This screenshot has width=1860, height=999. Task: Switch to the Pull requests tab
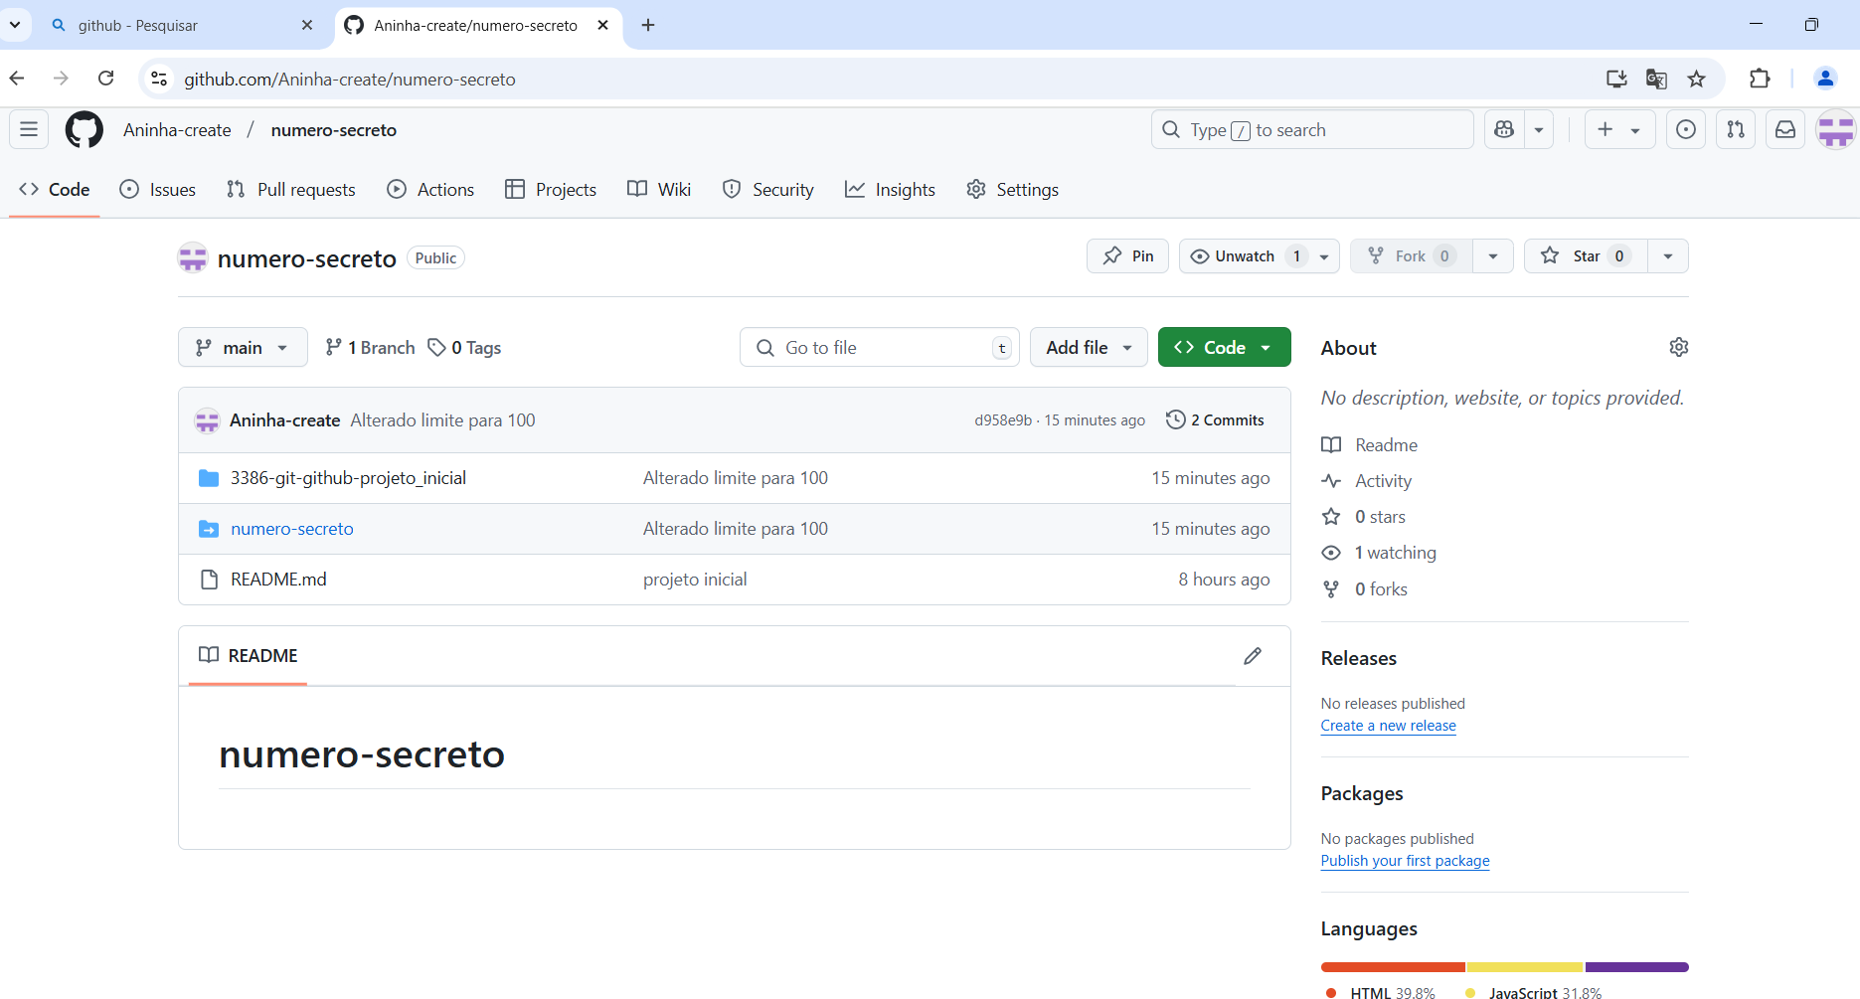pyautogui.click(x=291, y=189)
